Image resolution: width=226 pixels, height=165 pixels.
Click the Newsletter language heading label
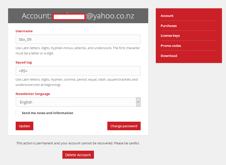pyautogui.click(x=33, y=94)
